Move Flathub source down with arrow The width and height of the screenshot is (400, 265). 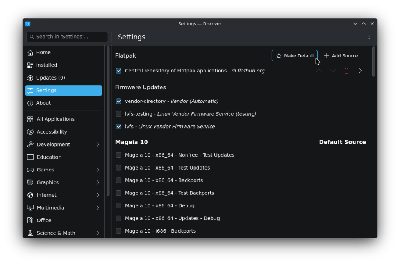coord(332,71)
